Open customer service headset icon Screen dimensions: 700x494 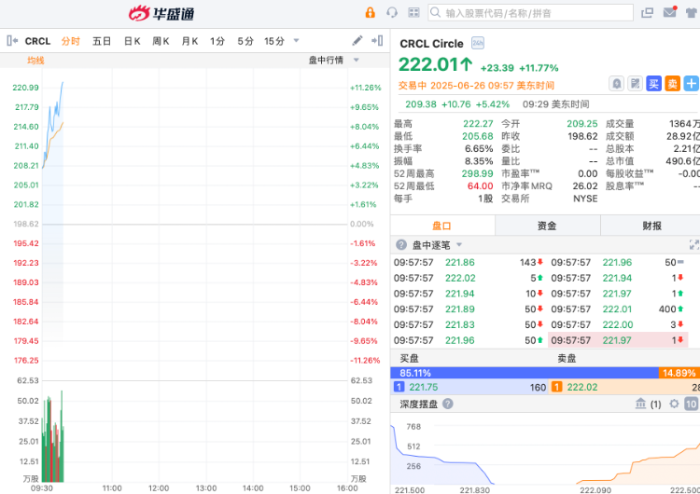(392, 13)
